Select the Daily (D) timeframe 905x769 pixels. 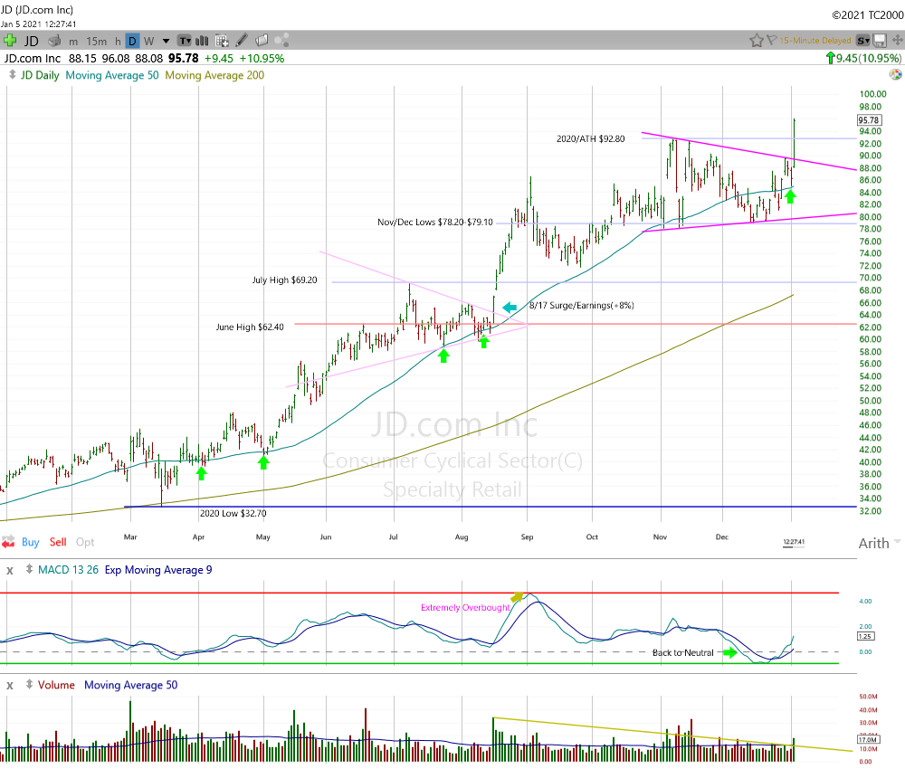point(132,41)
